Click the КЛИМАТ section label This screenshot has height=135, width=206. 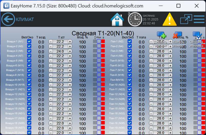[25, 19]
